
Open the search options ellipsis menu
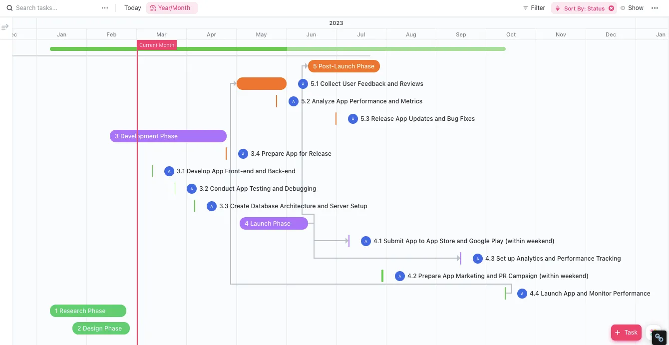(104, 8)
